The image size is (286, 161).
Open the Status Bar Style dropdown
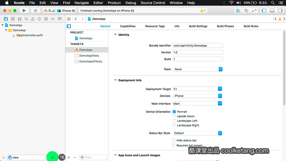[x=197, y=133]
